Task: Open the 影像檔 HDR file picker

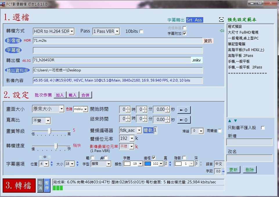Action: tap(14, 41)
